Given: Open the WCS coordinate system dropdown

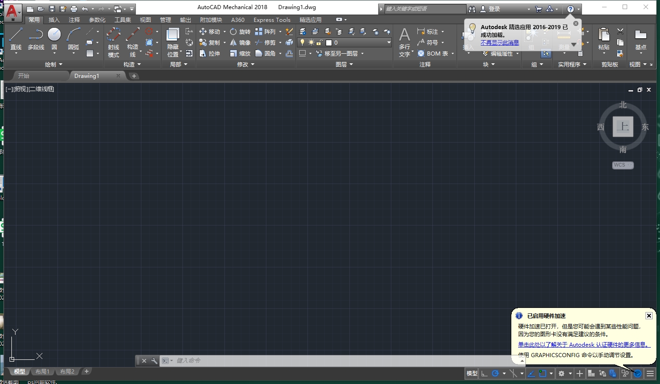Looking at the screenshot, I should point(623,165).
